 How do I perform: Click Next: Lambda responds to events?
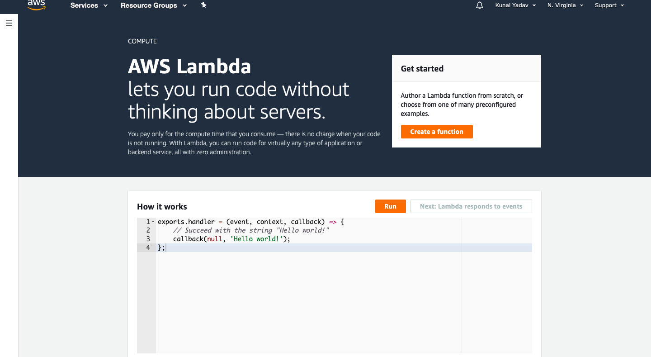(x=471, y=206)
